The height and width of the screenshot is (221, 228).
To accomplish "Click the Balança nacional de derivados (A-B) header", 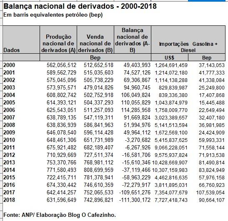I will (x=133, y=40).
